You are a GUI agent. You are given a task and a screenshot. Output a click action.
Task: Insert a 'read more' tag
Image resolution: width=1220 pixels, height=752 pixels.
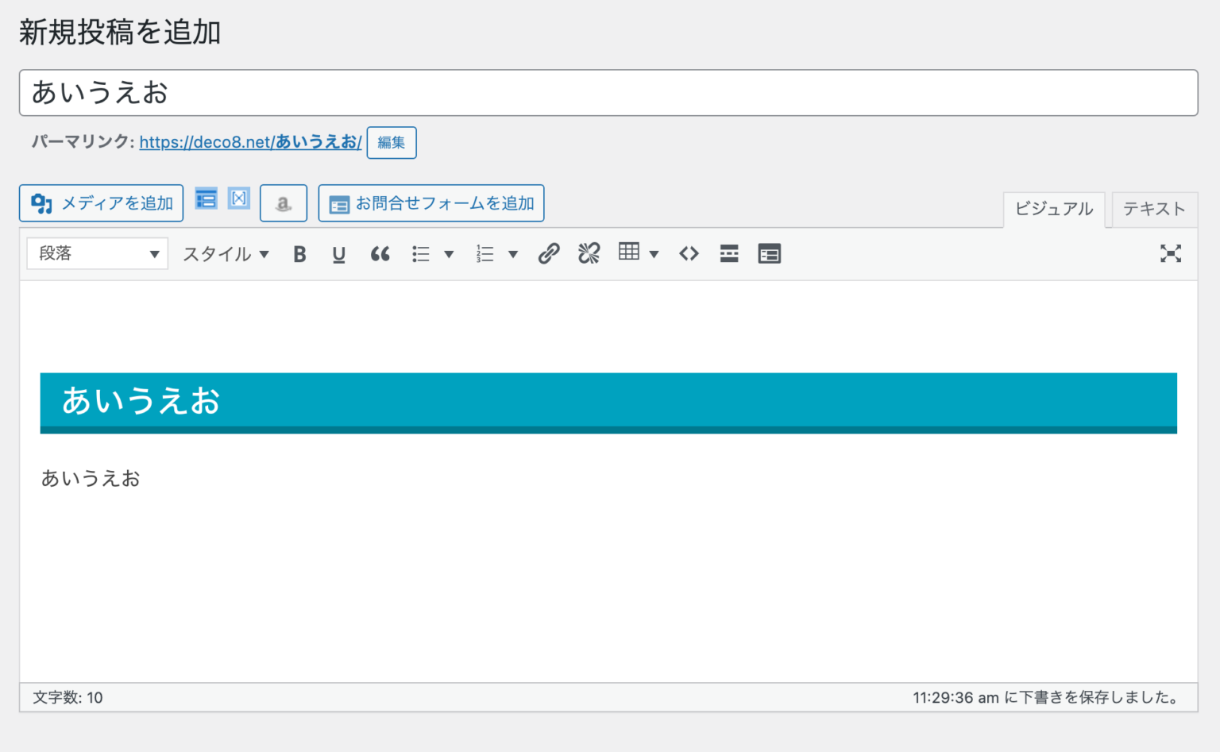point(728,253)
